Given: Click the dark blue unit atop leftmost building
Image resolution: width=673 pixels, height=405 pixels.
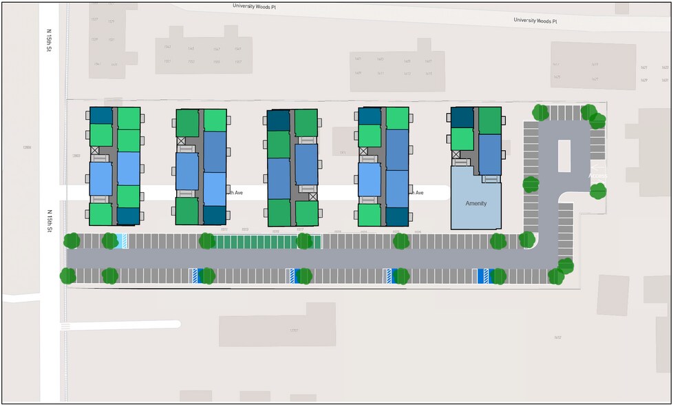Looking at the screenshot, I should click(x=101, y=115).
